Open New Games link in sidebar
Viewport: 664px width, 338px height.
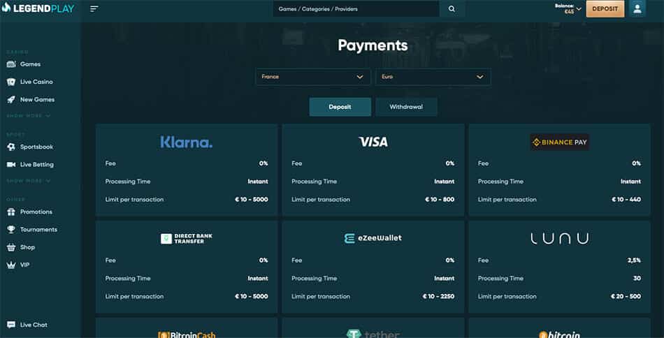point(37,100)
